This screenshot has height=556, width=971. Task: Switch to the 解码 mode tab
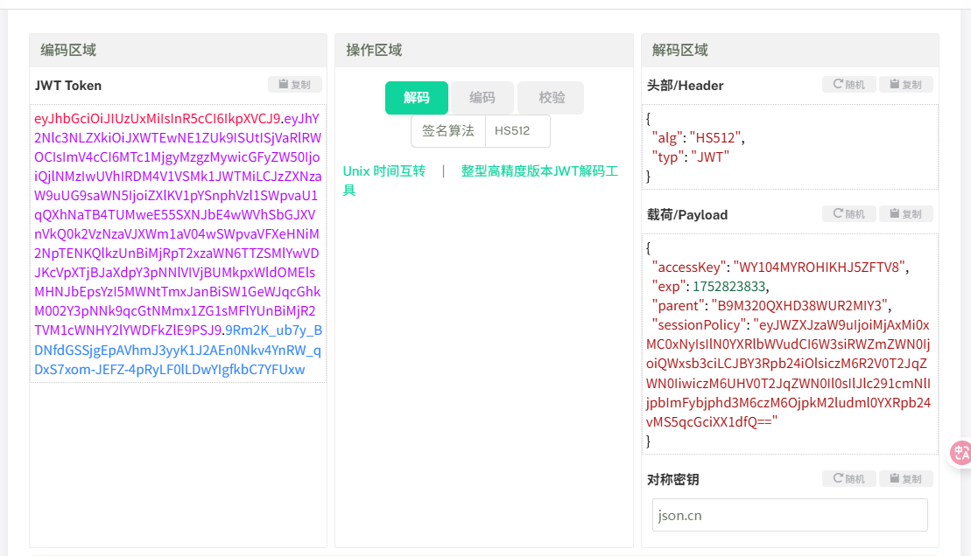point(416,98)
